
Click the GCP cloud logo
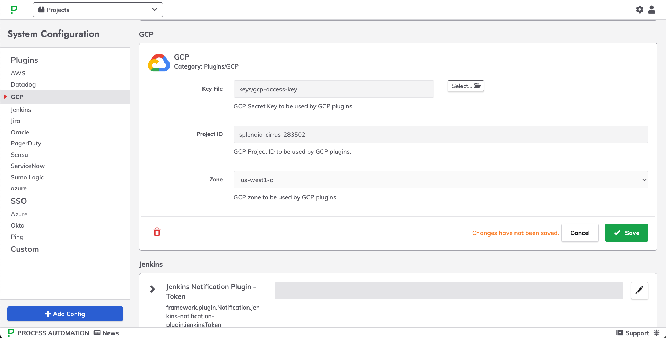(159, 63)
